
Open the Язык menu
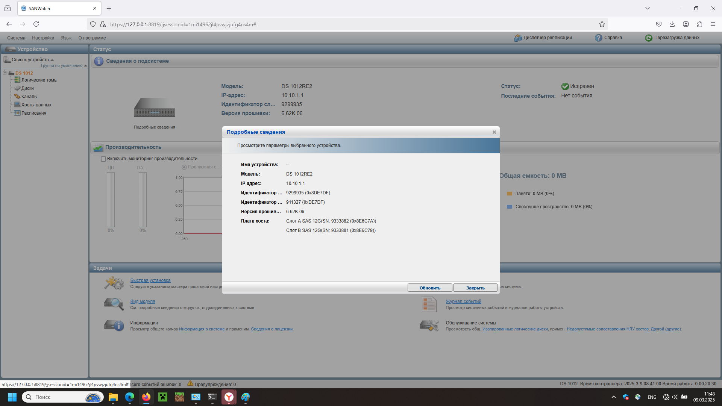(66, 38)
